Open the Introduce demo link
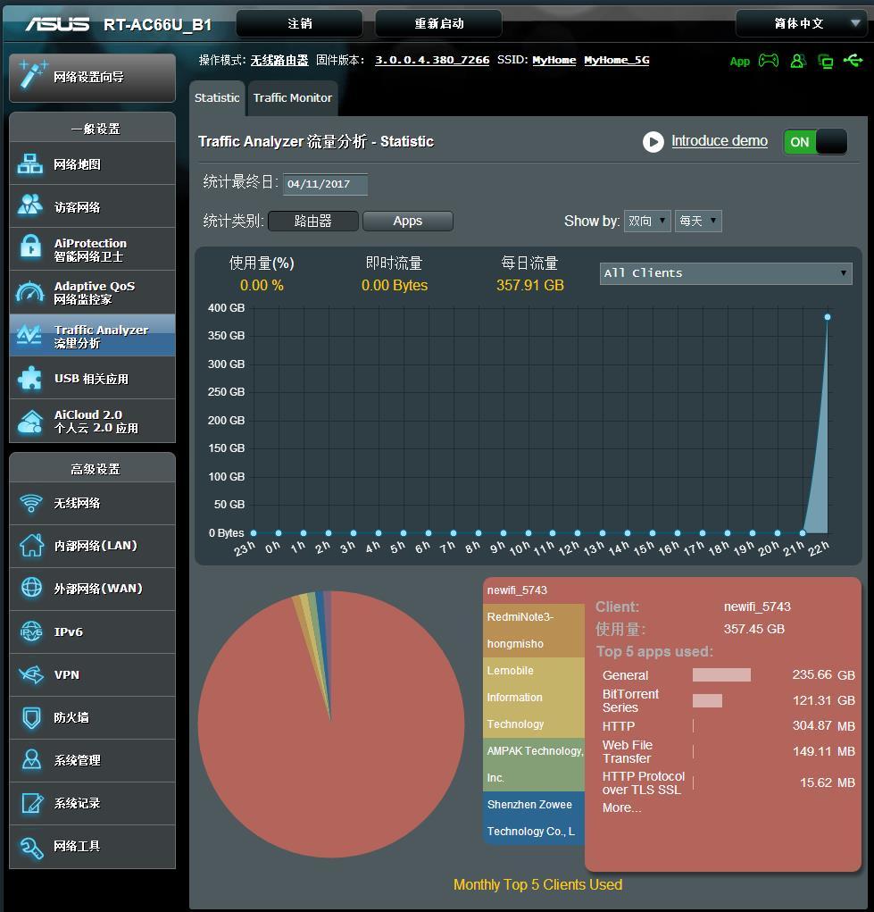This screenshot has height=912, width=874. (720, 141)
